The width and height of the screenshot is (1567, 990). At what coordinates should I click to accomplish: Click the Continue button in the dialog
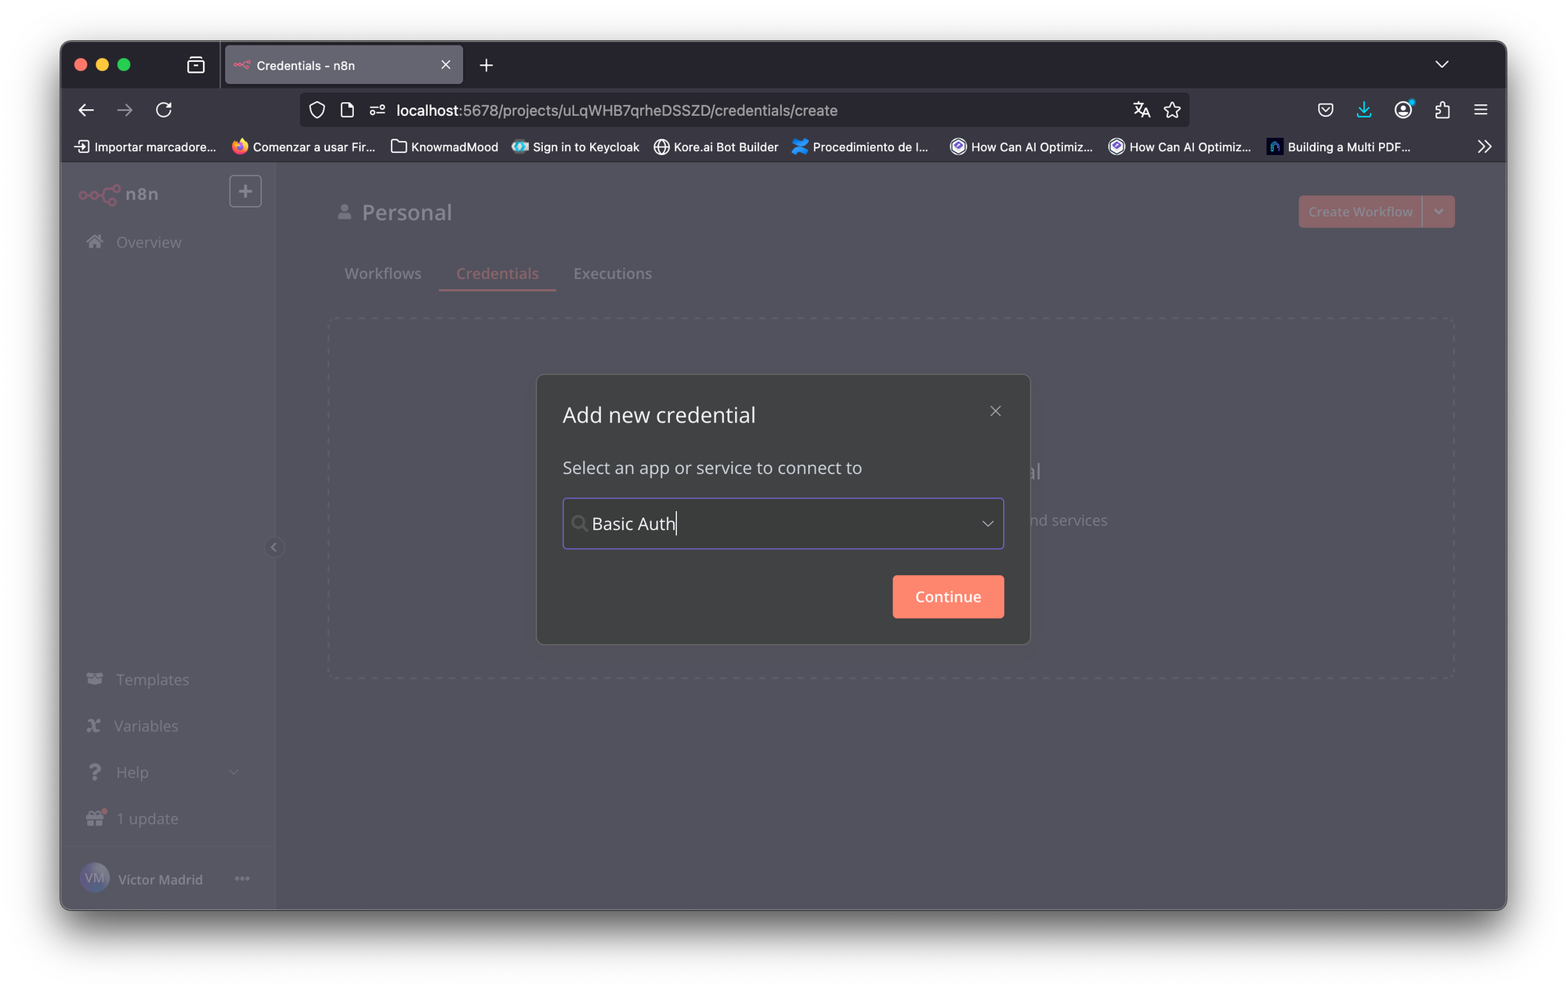pos(947,597)
